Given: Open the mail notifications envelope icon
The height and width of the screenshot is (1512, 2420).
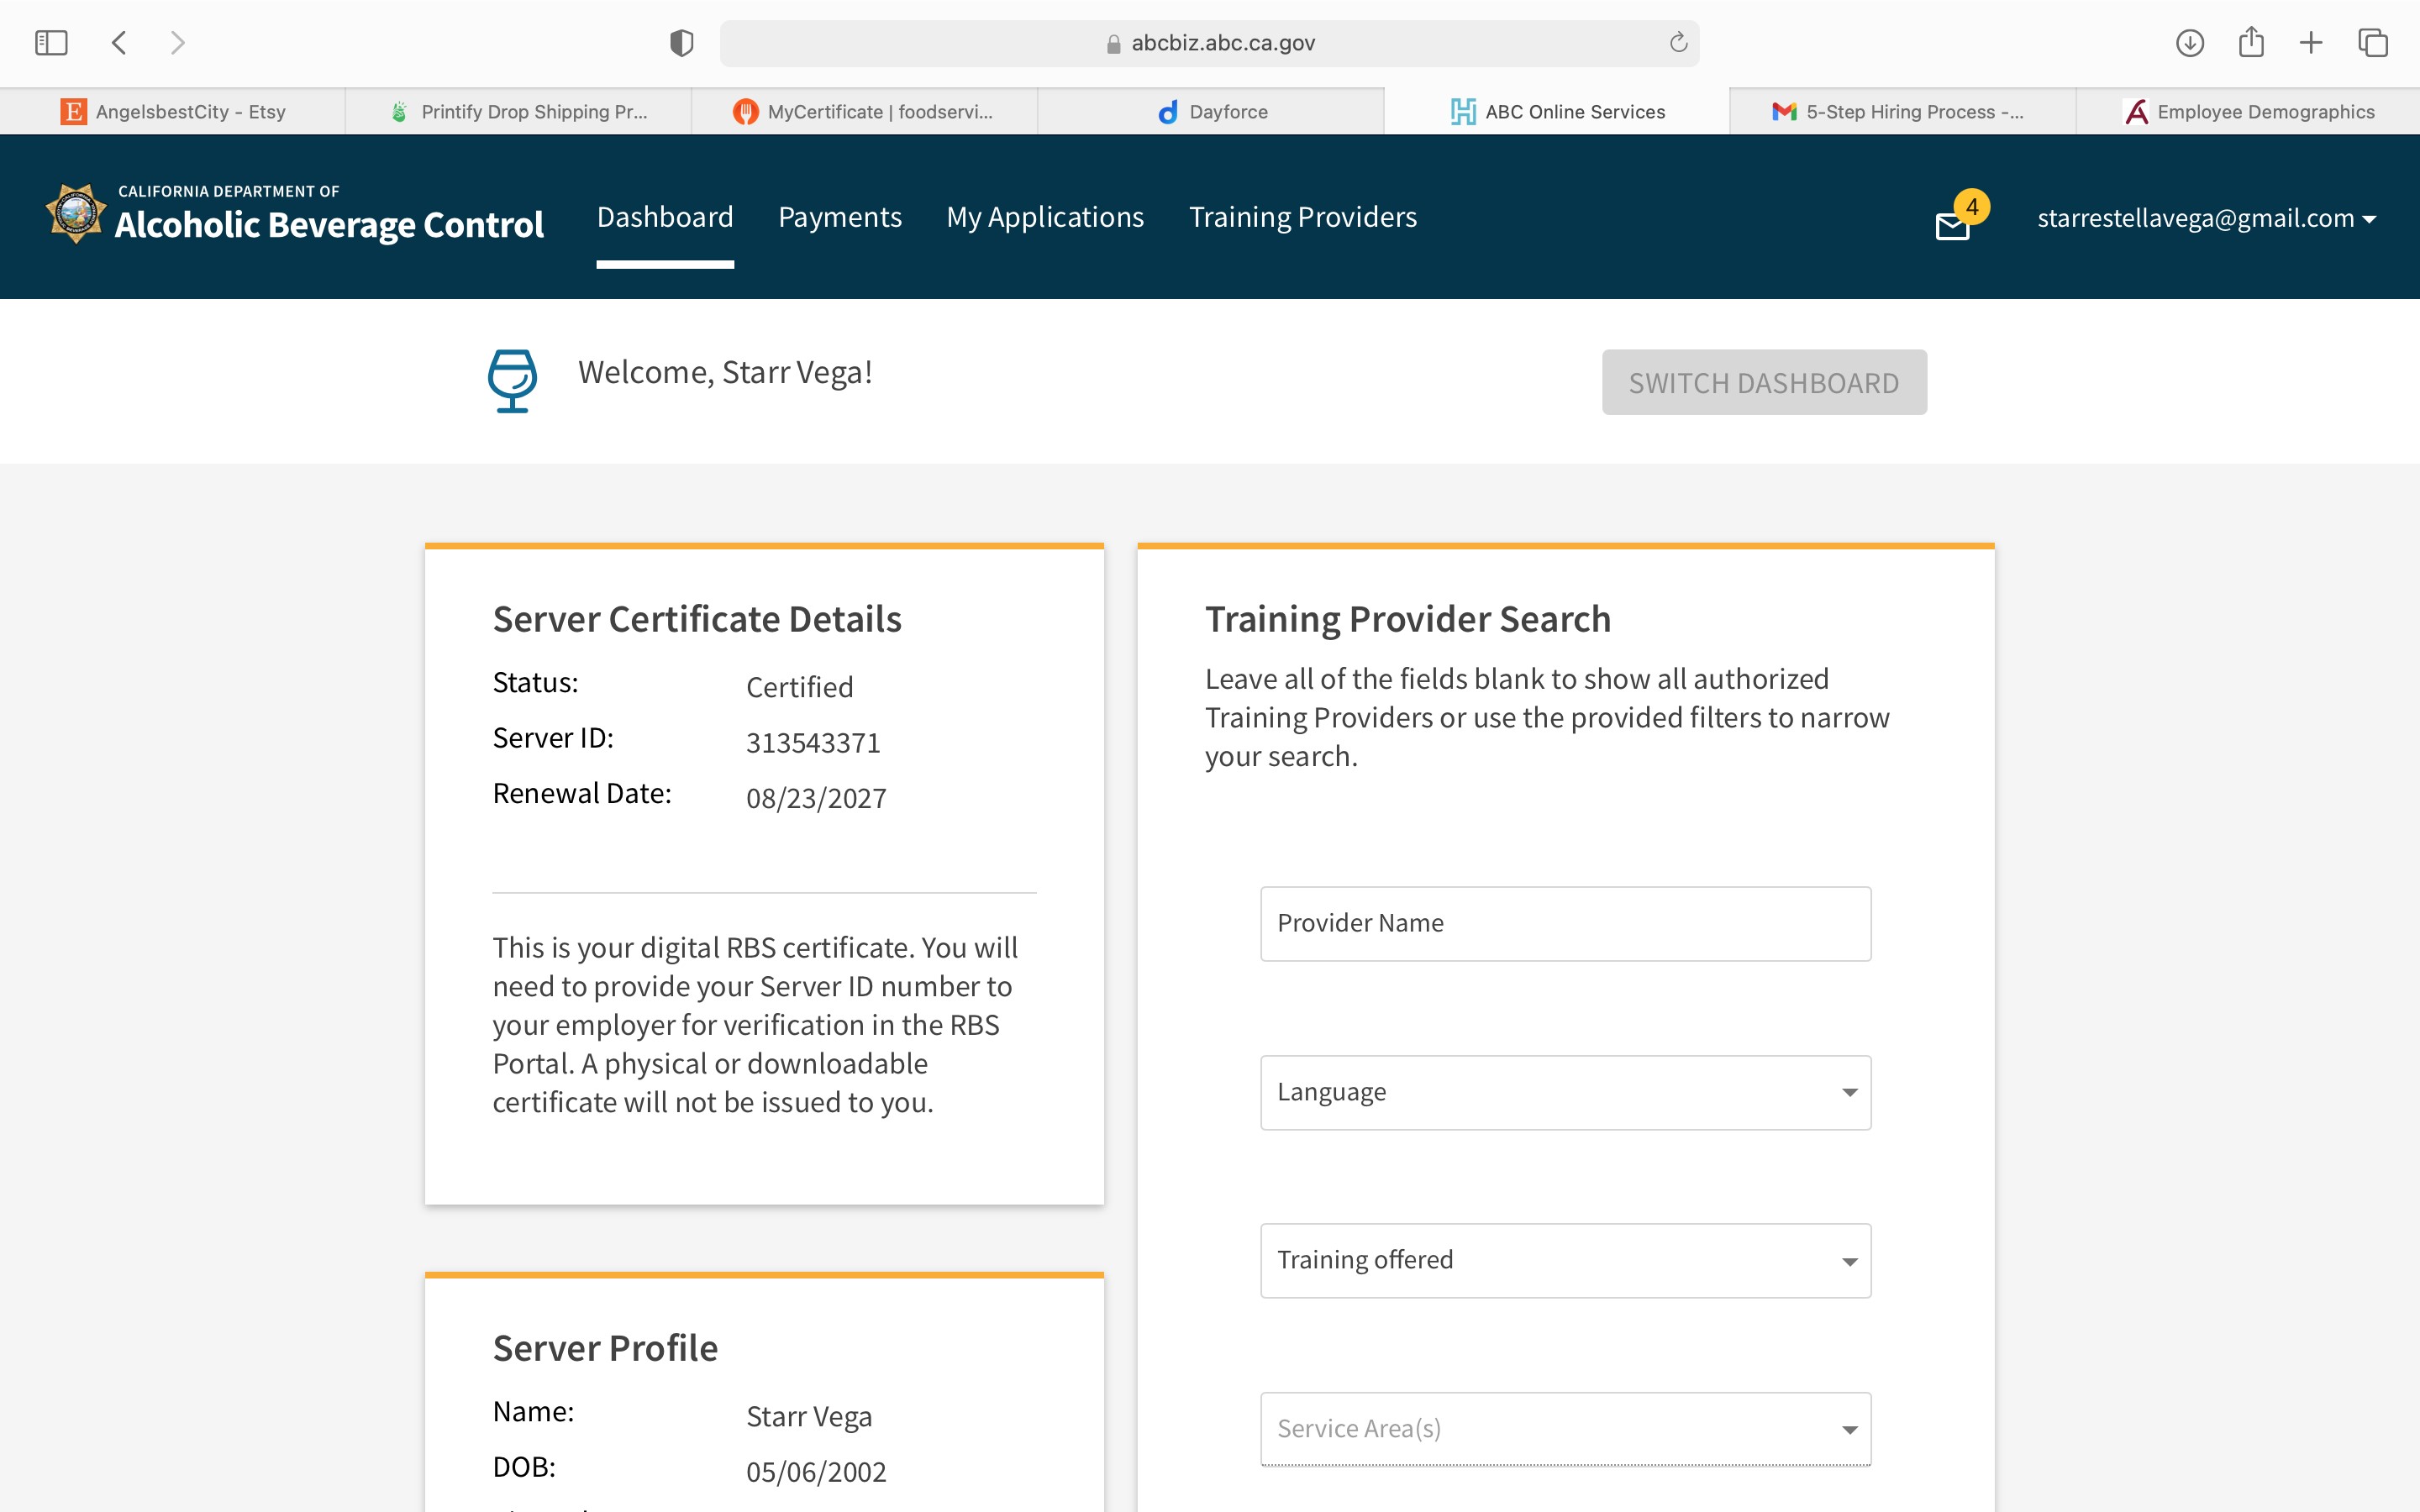Looking at the screenshot, I should click(1952, 226).
